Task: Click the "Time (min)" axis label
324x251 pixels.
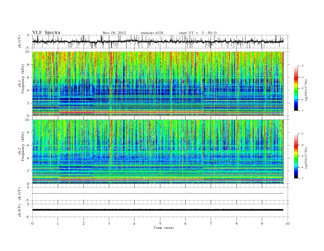Action: click(164, 228)
